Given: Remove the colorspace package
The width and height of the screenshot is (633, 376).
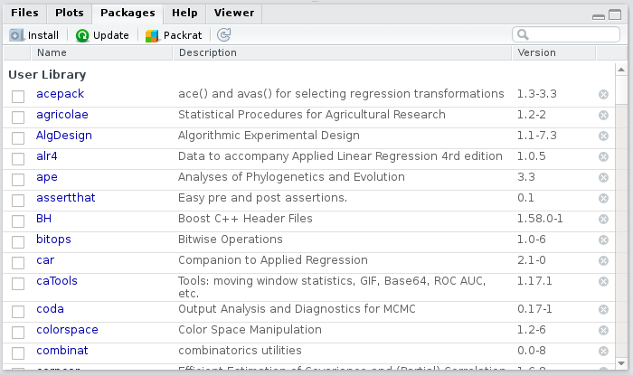Looking at the screenshot, I should click(603, 331).
